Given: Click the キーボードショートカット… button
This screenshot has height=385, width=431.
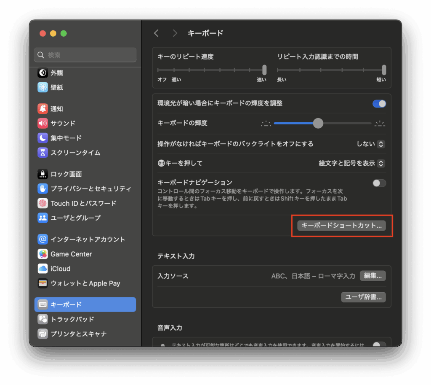Looking at the screenshot, I should (x=342, y=226).
